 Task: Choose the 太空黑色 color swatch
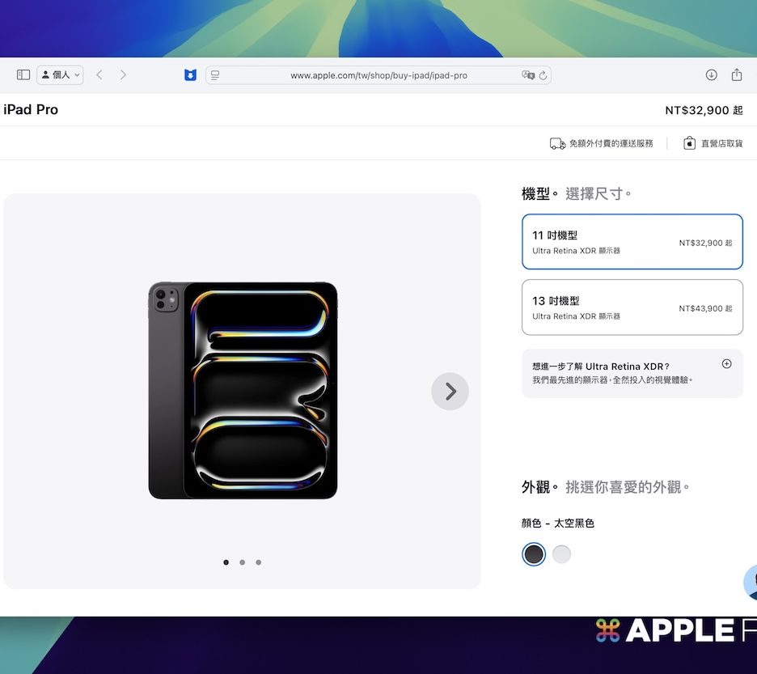[534, 554]
